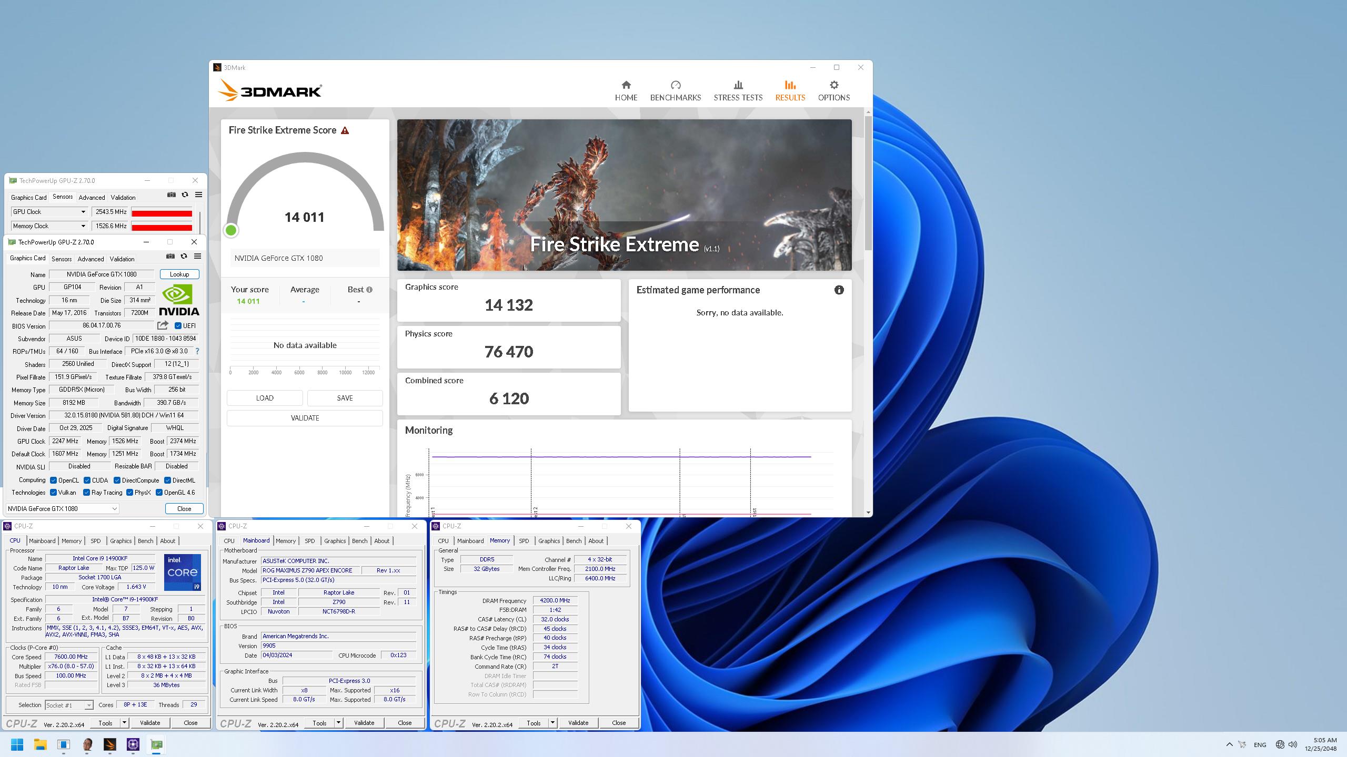
Task: Click the info icon next to Best
Action: point(369,290)
